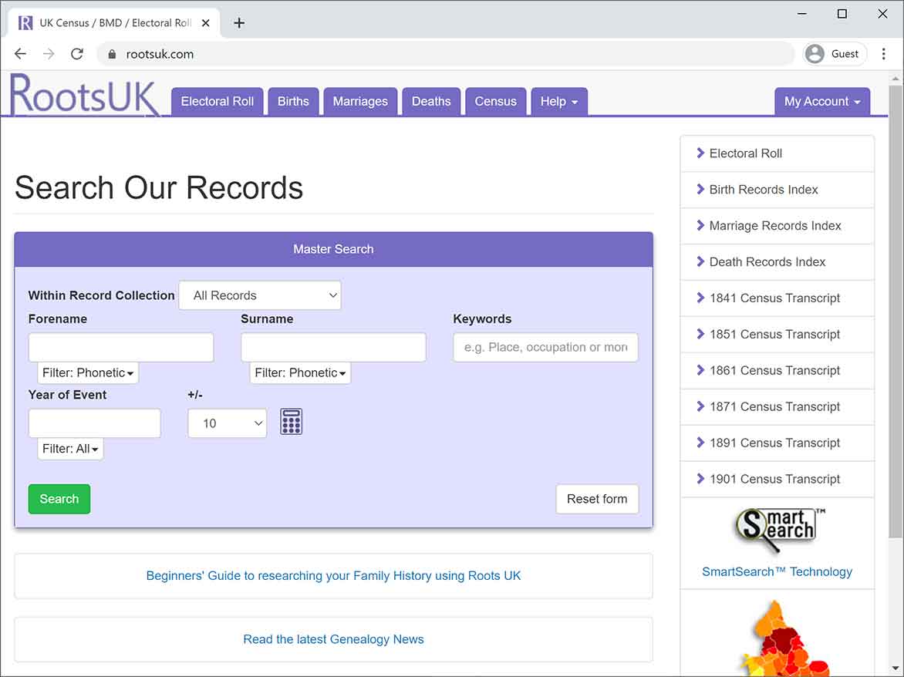
Task: Close the UK Census browser tab
Action: tap(206, 23)
